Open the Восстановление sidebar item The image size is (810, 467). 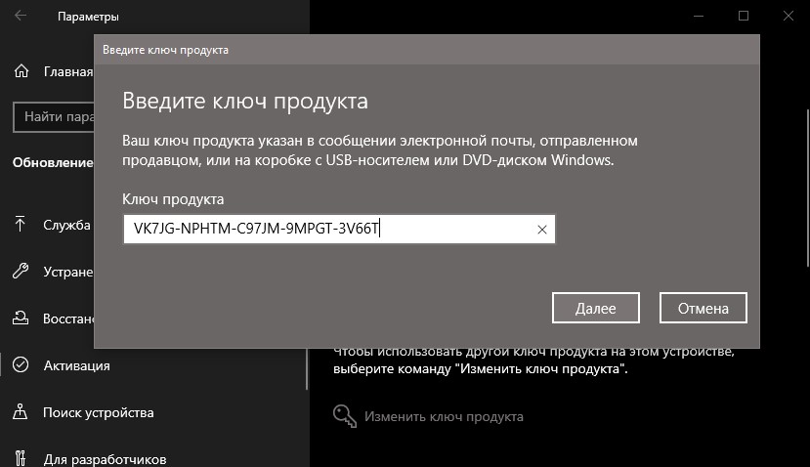click(68, 318)
